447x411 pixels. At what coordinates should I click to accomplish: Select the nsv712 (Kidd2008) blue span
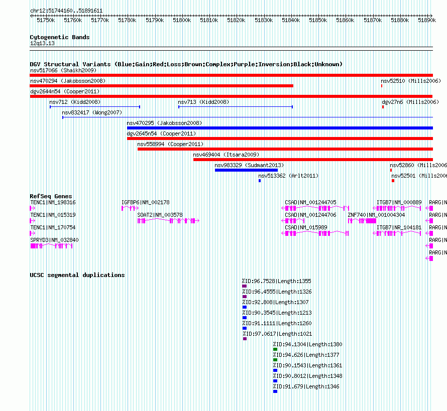tap(95, 107)
